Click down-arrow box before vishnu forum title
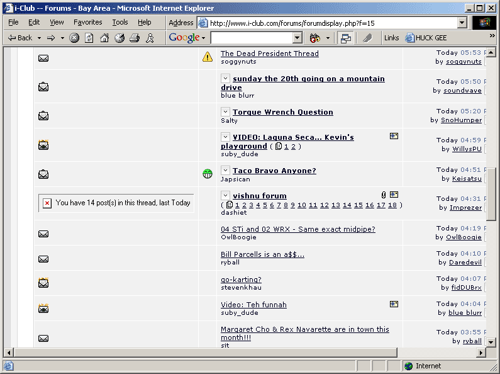 click(x=226, y=196)
